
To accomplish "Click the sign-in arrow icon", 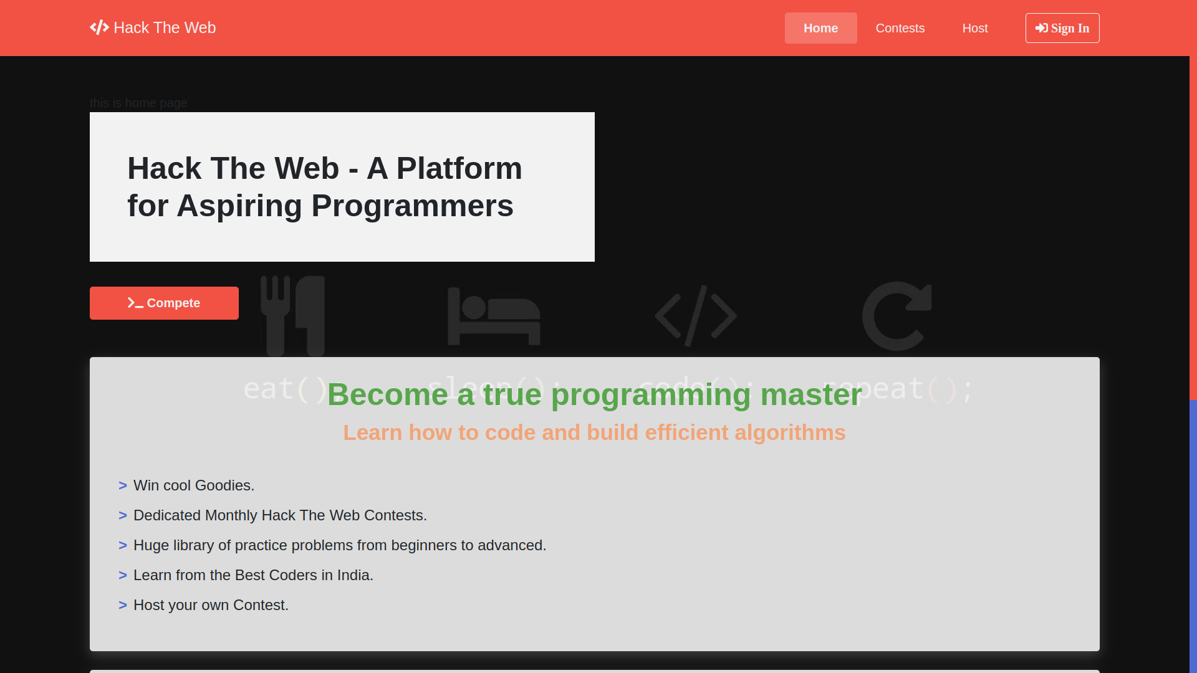I will [1041, 28].
